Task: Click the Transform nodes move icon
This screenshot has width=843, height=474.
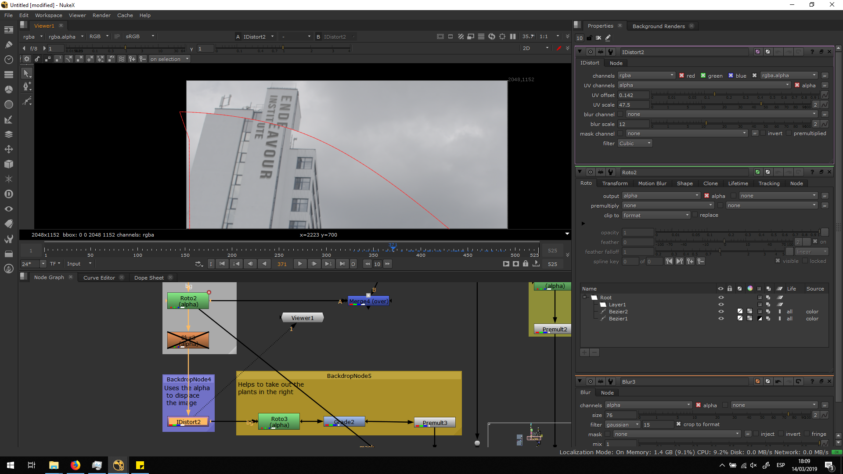Action: [8, 149]
